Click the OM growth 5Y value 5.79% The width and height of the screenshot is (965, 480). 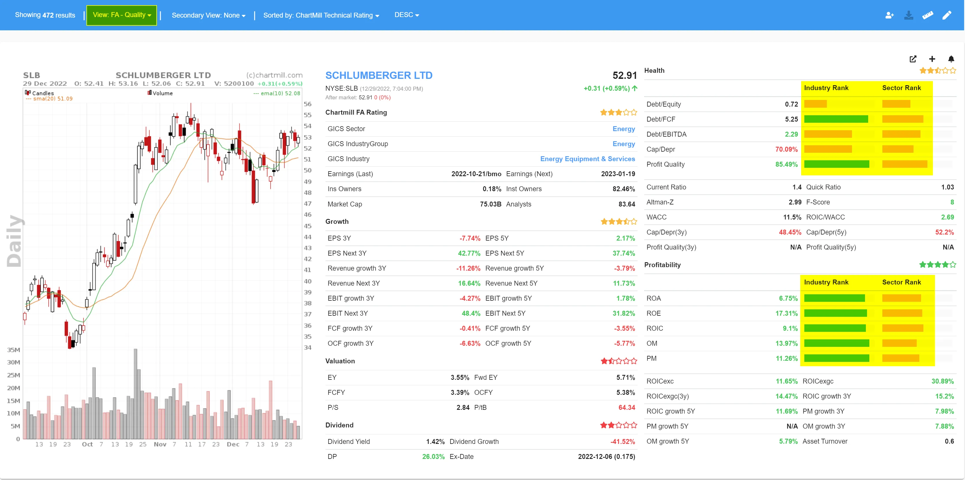tap(788, 441)
